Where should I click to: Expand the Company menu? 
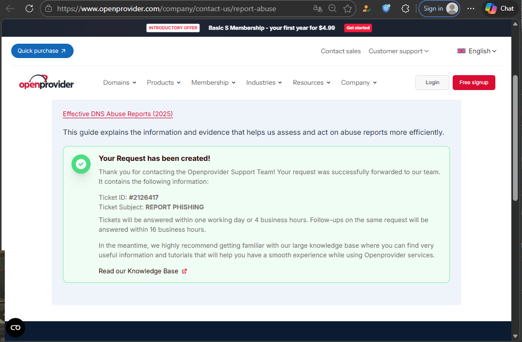[x=358, y=83]
